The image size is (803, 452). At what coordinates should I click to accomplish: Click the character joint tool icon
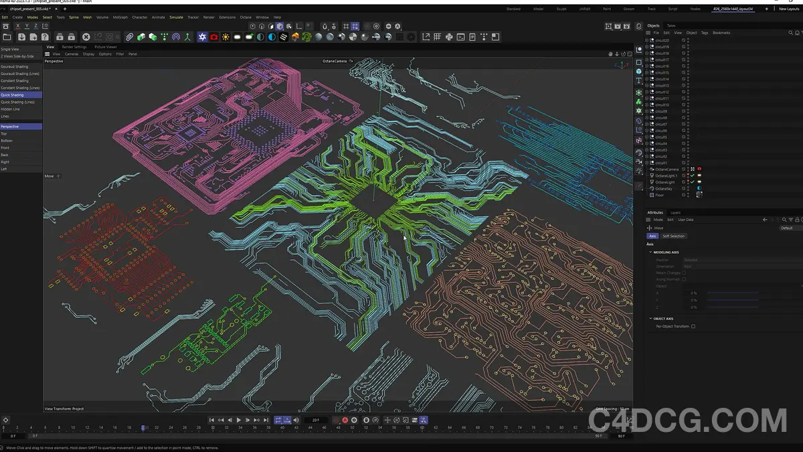click(187, 37)
